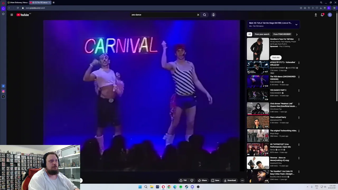This screenshot has height=190, width=338.
Task: Open options for 'Your a wizard harry'
Action: 299,117
